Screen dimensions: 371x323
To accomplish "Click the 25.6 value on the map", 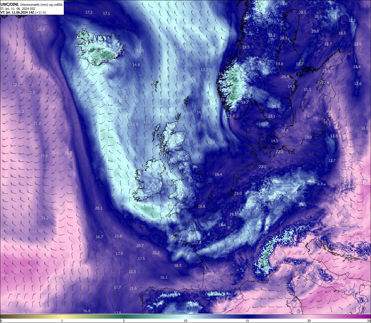I will (55, 153).
